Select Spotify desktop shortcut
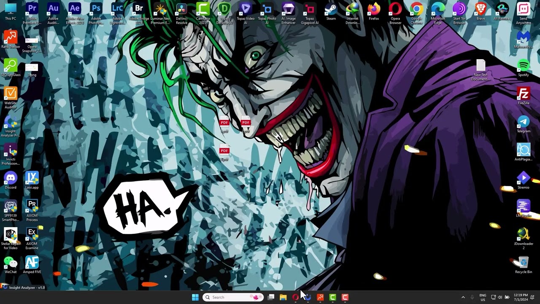540x304 pixels. coord(524,68)
